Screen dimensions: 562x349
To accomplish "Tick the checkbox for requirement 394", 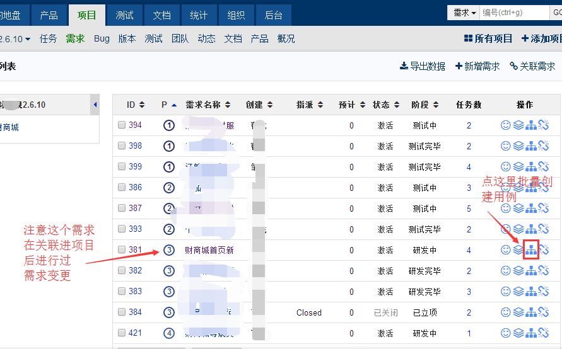I will 122,125.
